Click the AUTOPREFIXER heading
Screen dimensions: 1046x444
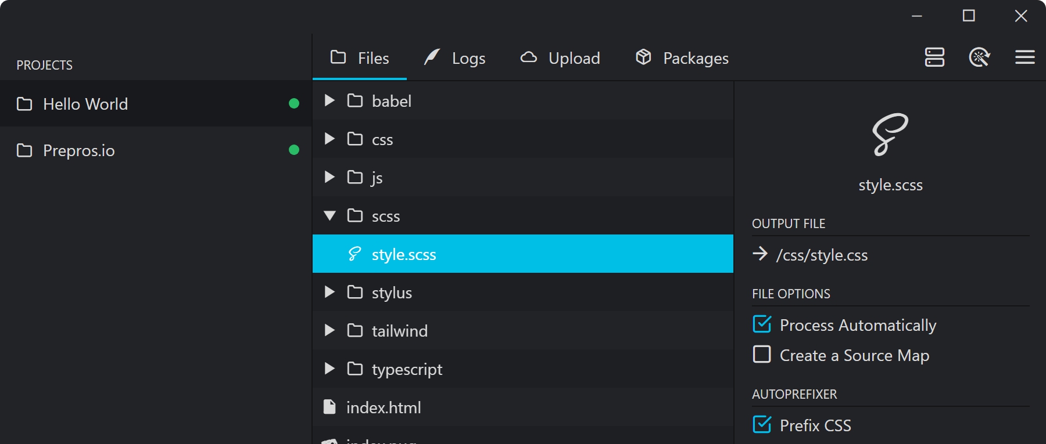[x=794, y=394]
